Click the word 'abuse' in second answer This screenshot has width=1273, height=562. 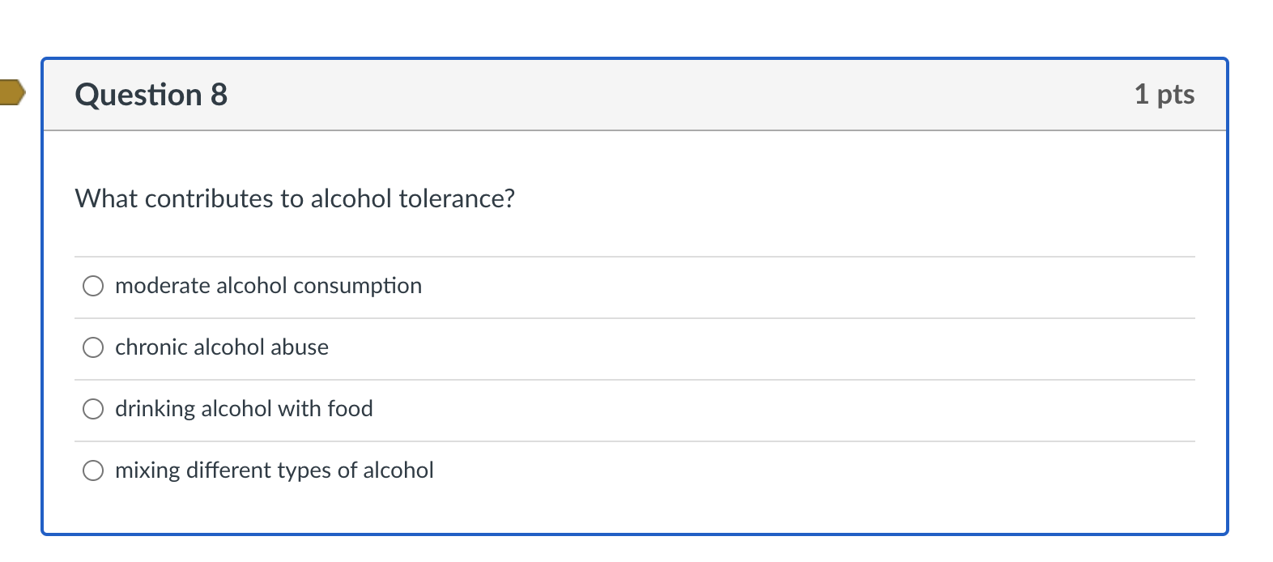[300, 347]
